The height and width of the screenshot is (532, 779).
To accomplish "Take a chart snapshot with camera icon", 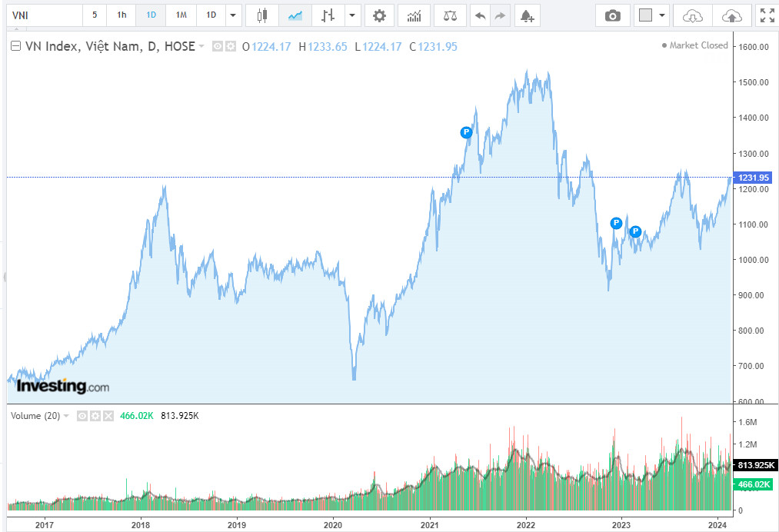I will 613,15.
